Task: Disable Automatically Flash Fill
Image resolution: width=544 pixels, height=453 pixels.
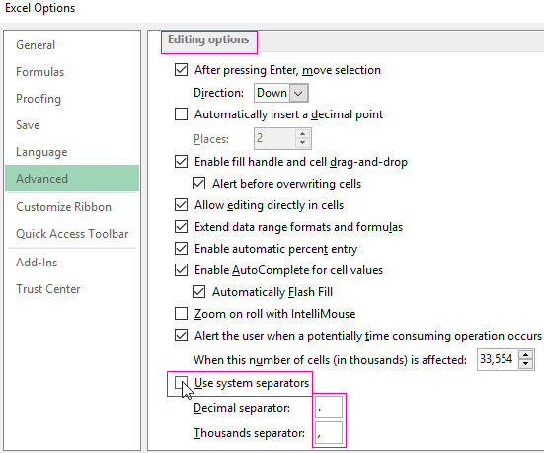Action: 198,292
